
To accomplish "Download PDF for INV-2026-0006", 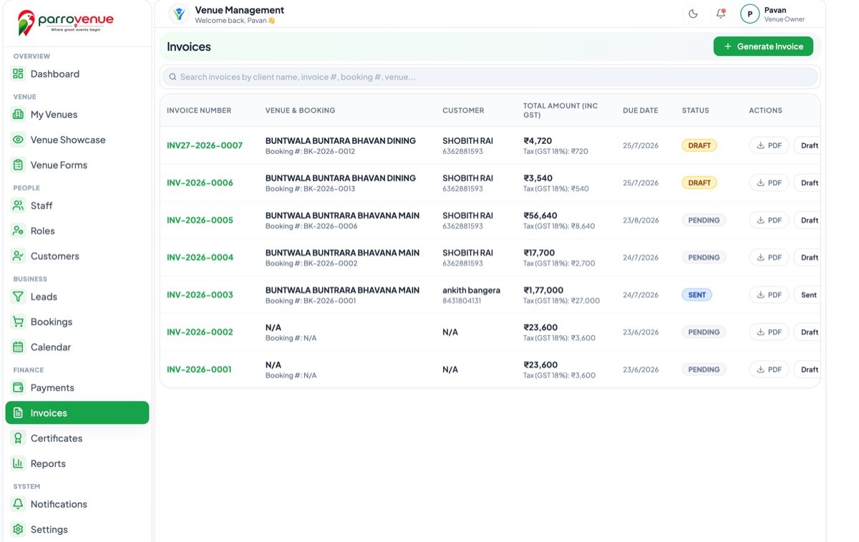I will point(769,183).
